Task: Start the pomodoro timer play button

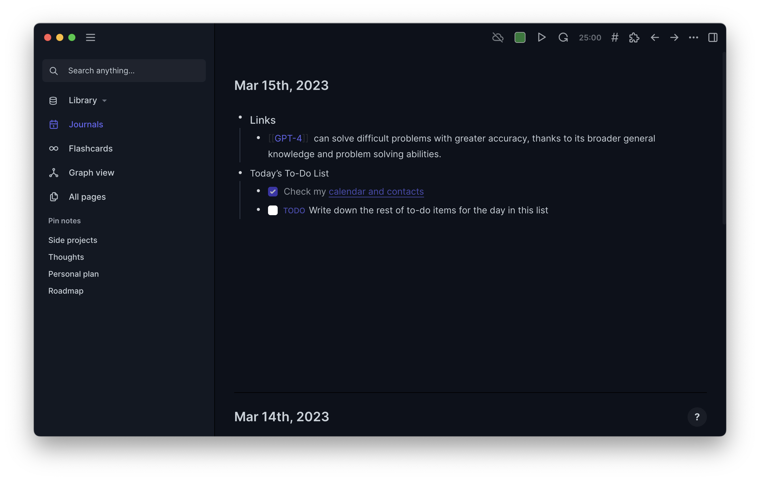Action: click(541, 37)
